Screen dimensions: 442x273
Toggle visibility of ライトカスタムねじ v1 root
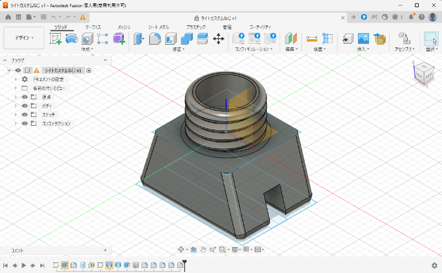(x=18, y=71)
